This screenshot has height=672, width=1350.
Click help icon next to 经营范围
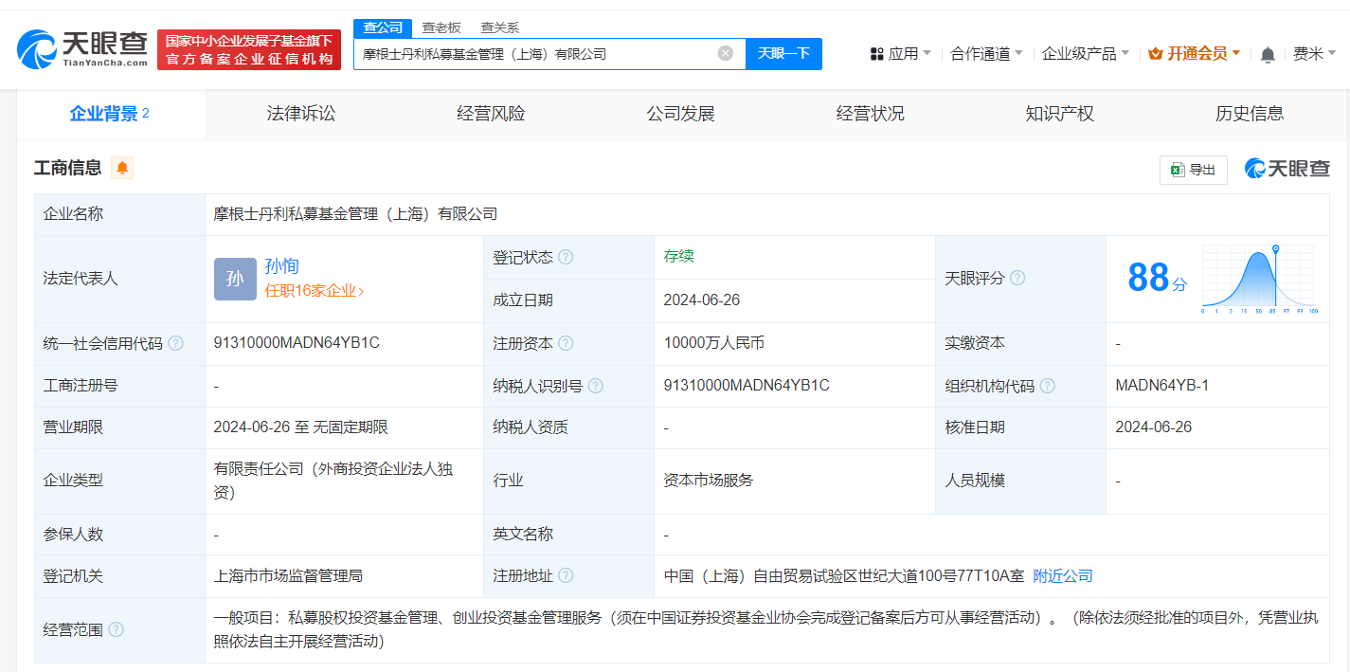116,629
